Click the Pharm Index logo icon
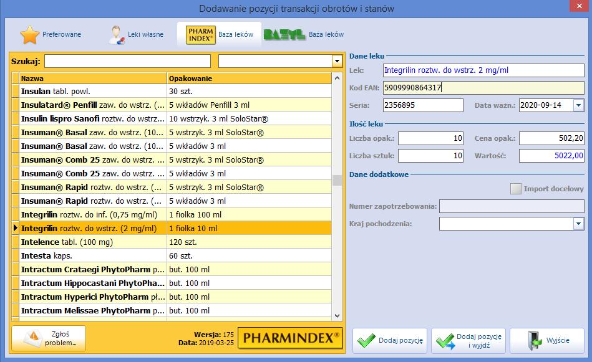The height and width of the screenshot is (362, 592). [200, 35]
